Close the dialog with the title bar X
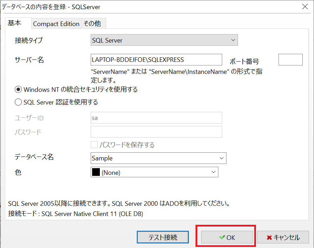 (x=305, y=7)
